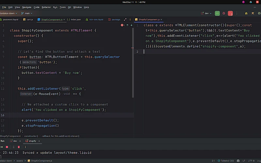
Task: Open the Git menu
Action: pos(69,7)
